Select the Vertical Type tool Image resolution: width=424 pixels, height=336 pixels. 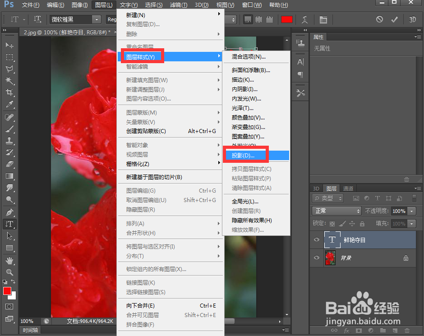pos(9,224)
